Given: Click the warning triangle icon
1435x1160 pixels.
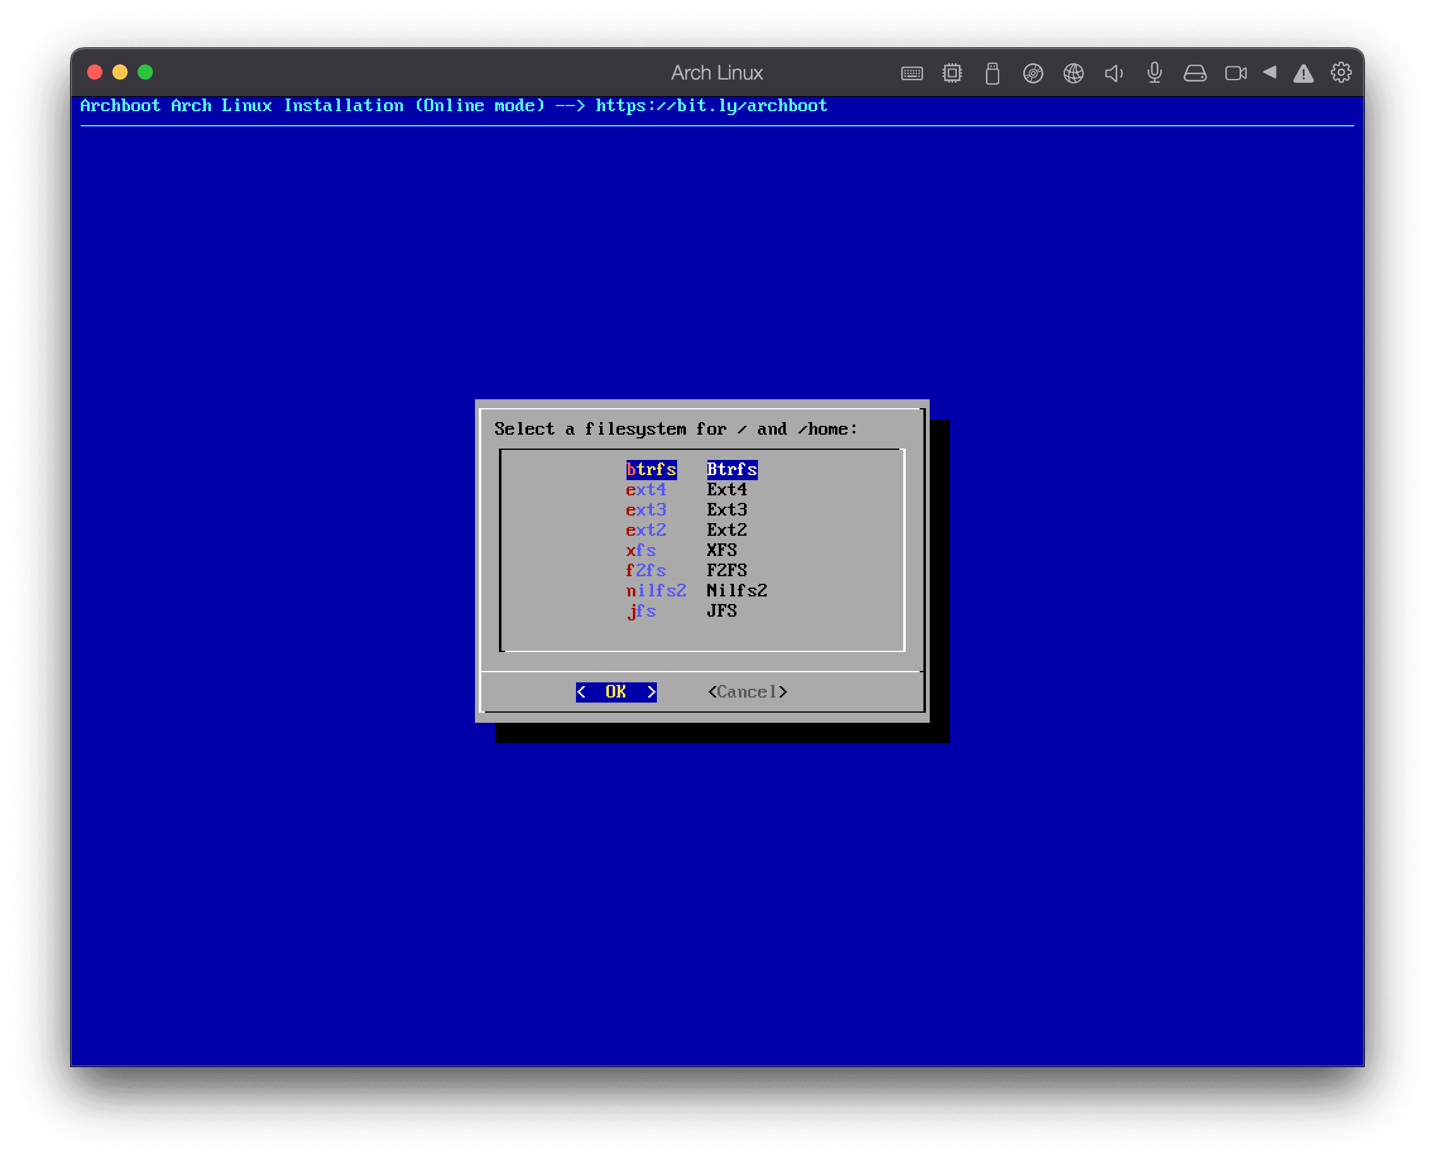Looking at the screenshot, I should pyautogui.click(x=1304, y=73).
